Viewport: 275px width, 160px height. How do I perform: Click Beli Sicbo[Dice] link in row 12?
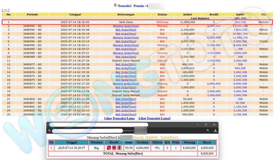pyautogui.click(x=126, y=64)
